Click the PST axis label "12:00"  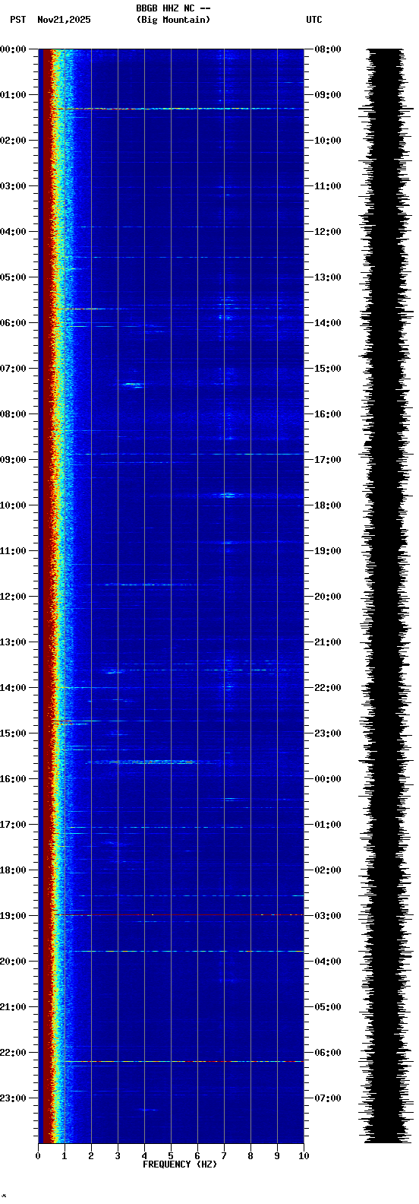[14, 597]
